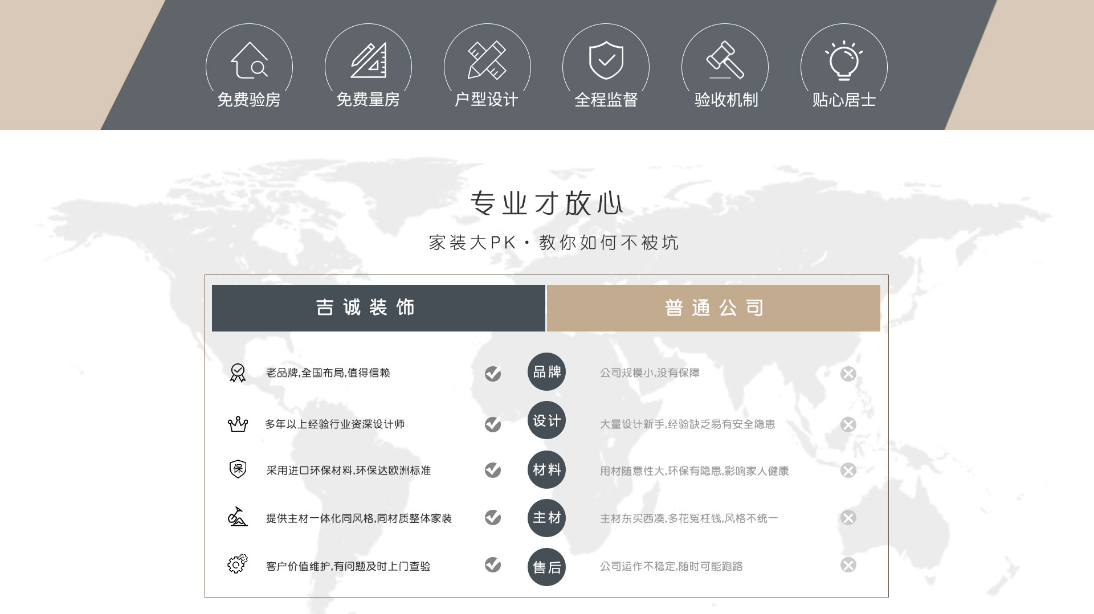
Task: Select the 普通公司 header tab
Action: click(x=713, y=308)
